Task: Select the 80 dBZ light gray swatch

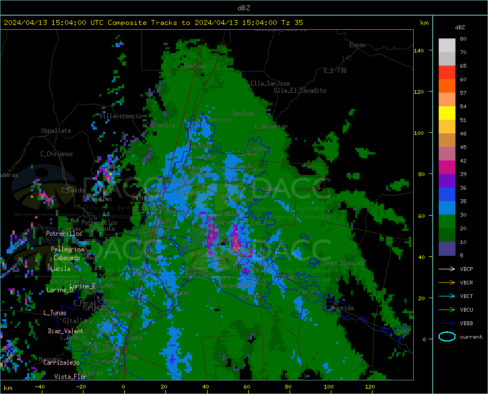Action: tap(447, 46)
